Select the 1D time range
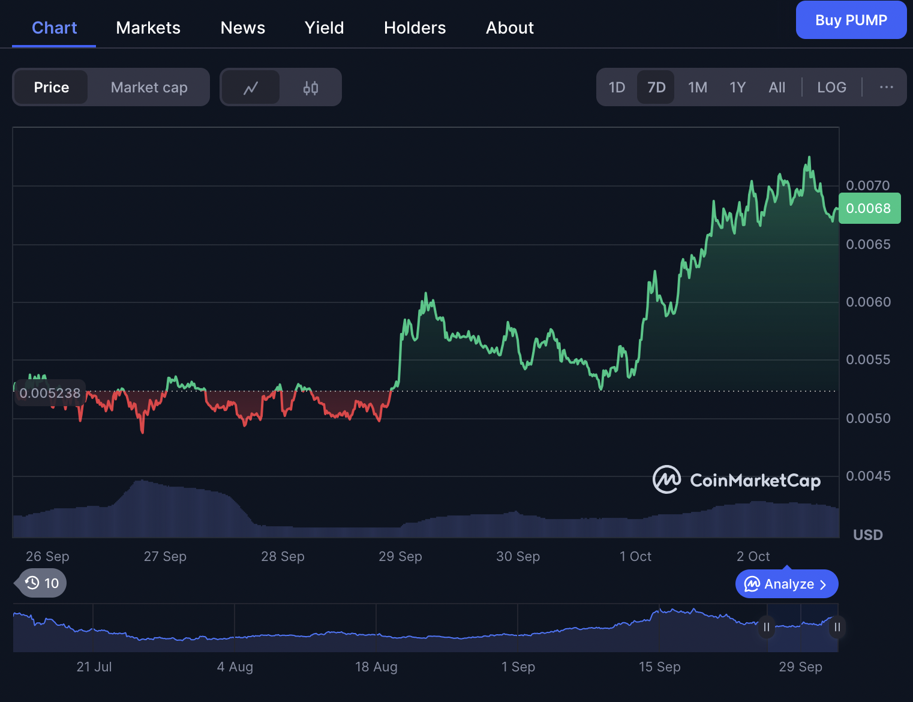The height and width of the screenshot is (702, 913). tap(617, 88)
